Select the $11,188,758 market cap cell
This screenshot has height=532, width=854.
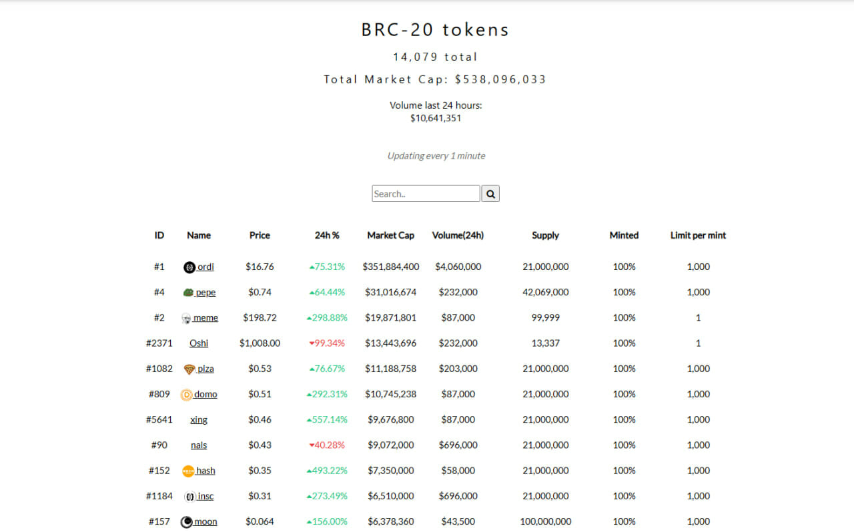[391, 369]
